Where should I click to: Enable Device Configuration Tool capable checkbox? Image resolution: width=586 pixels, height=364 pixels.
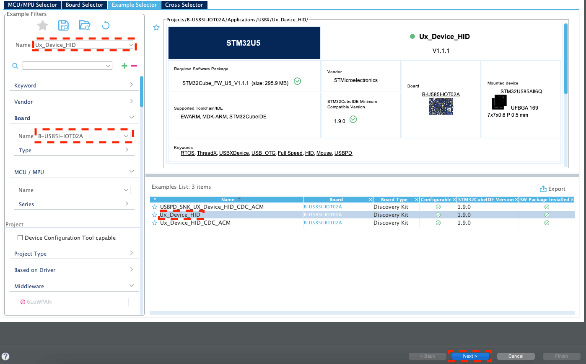[20, 238]
